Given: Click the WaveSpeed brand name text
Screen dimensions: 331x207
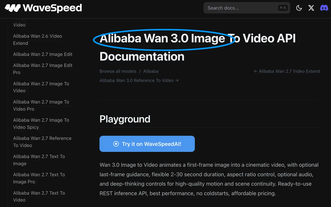Looking at the screenshot, I should 52,8.
